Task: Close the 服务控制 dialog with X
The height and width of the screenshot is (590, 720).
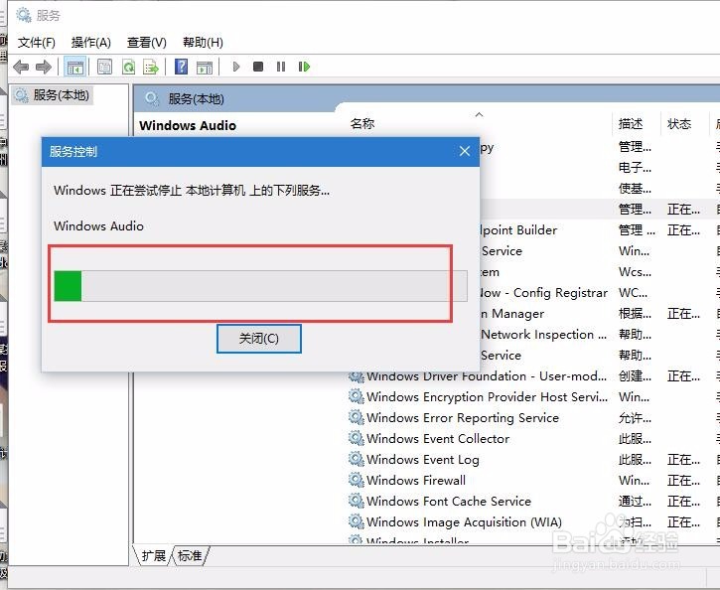Action: click(465, 151)
